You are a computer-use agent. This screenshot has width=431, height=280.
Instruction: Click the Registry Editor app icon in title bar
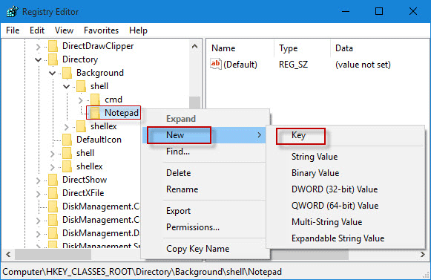click(12, 12)
